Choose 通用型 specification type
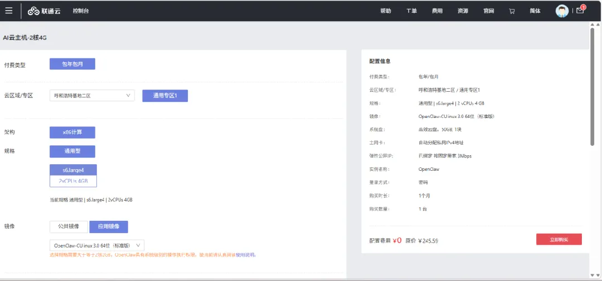602x281 pixels. [x=72, y=151]
